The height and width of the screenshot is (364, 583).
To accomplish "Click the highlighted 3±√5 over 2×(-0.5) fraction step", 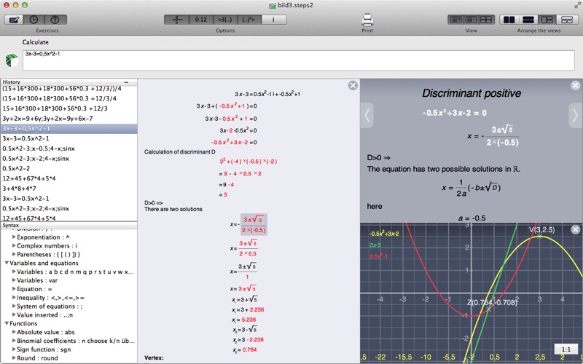I will [254, 224].
